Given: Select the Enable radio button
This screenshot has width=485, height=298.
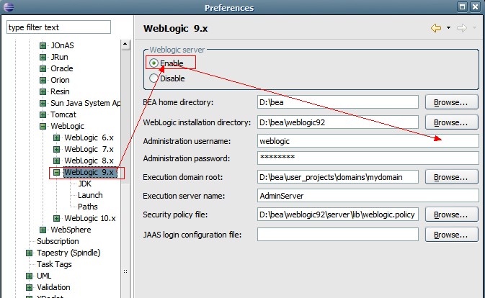Looking at the screenshot, I should tap(154, 63).
